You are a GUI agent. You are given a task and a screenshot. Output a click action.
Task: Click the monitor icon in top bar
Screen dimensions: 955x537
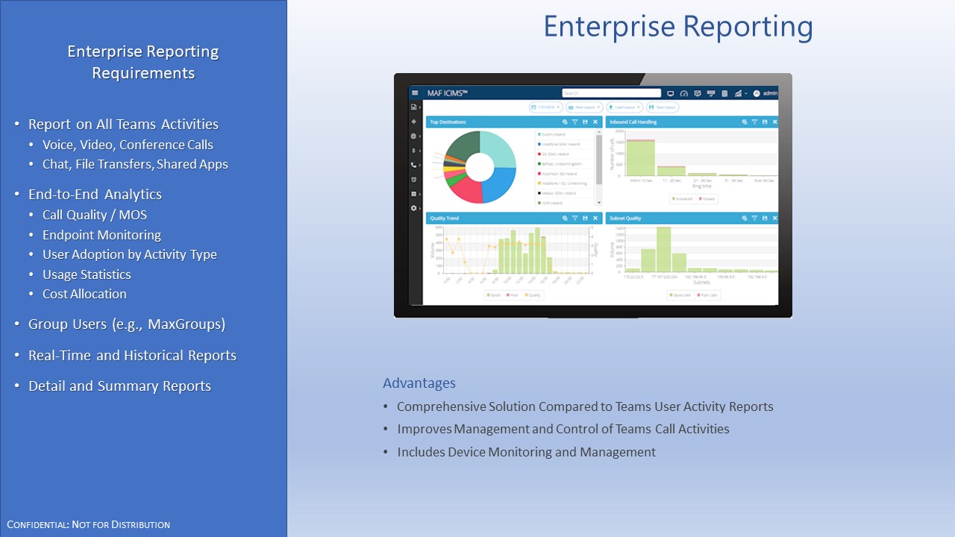point(671,93)
